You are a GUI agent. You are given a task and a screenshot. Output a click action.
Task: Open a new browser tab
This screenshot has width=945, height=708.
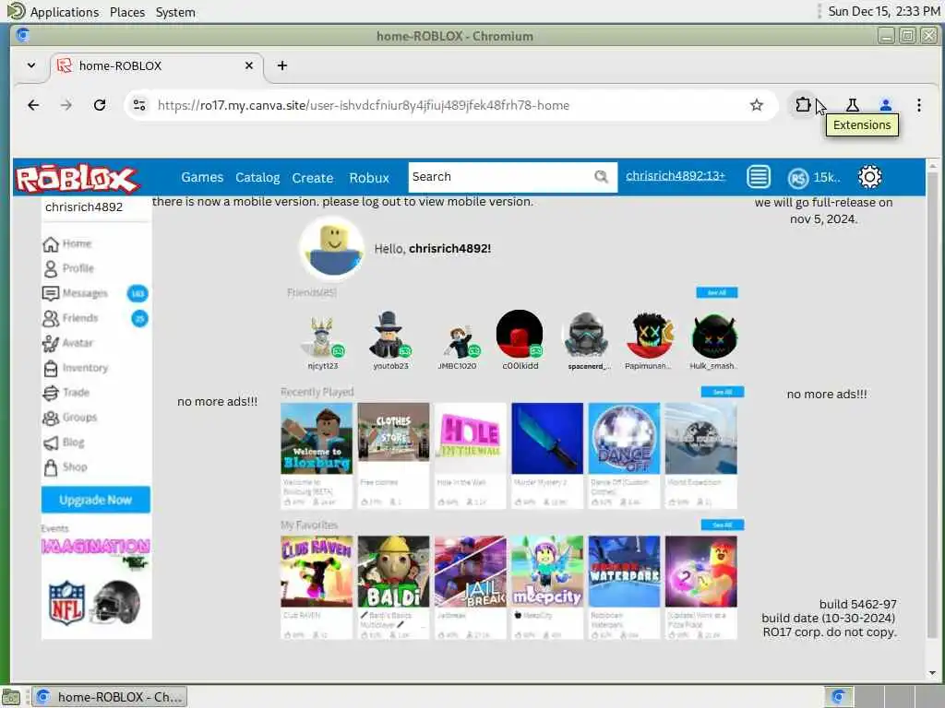[282, 65]
